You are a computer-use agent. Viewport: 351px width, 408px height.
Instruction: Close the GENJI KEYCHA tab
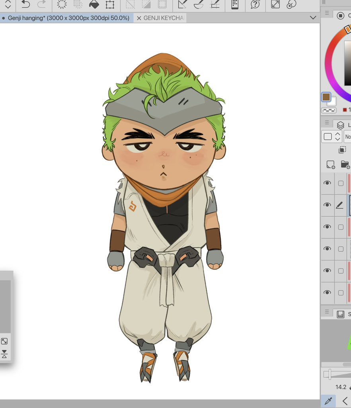tap(139, 18)
